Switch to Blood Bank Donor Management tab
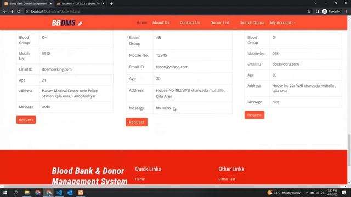The image size is (351, 197). pos(28,4)
